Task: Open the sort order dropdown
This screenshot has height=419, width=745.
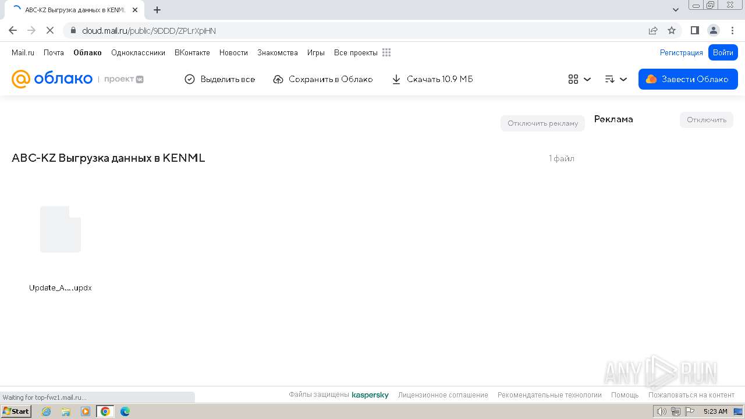Action: [616, 79]
